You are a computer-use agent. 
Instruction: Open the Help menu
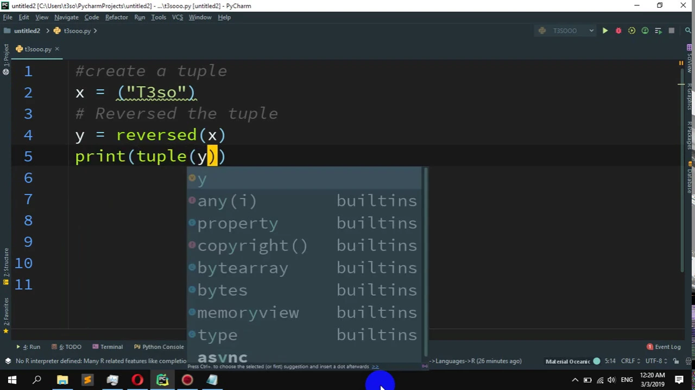pyautogui.click(x=224, y=17)
